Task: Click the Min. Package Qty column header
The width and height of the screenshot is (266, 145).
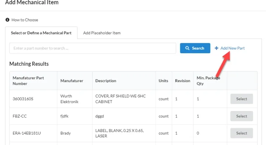Action: [208, 81]
